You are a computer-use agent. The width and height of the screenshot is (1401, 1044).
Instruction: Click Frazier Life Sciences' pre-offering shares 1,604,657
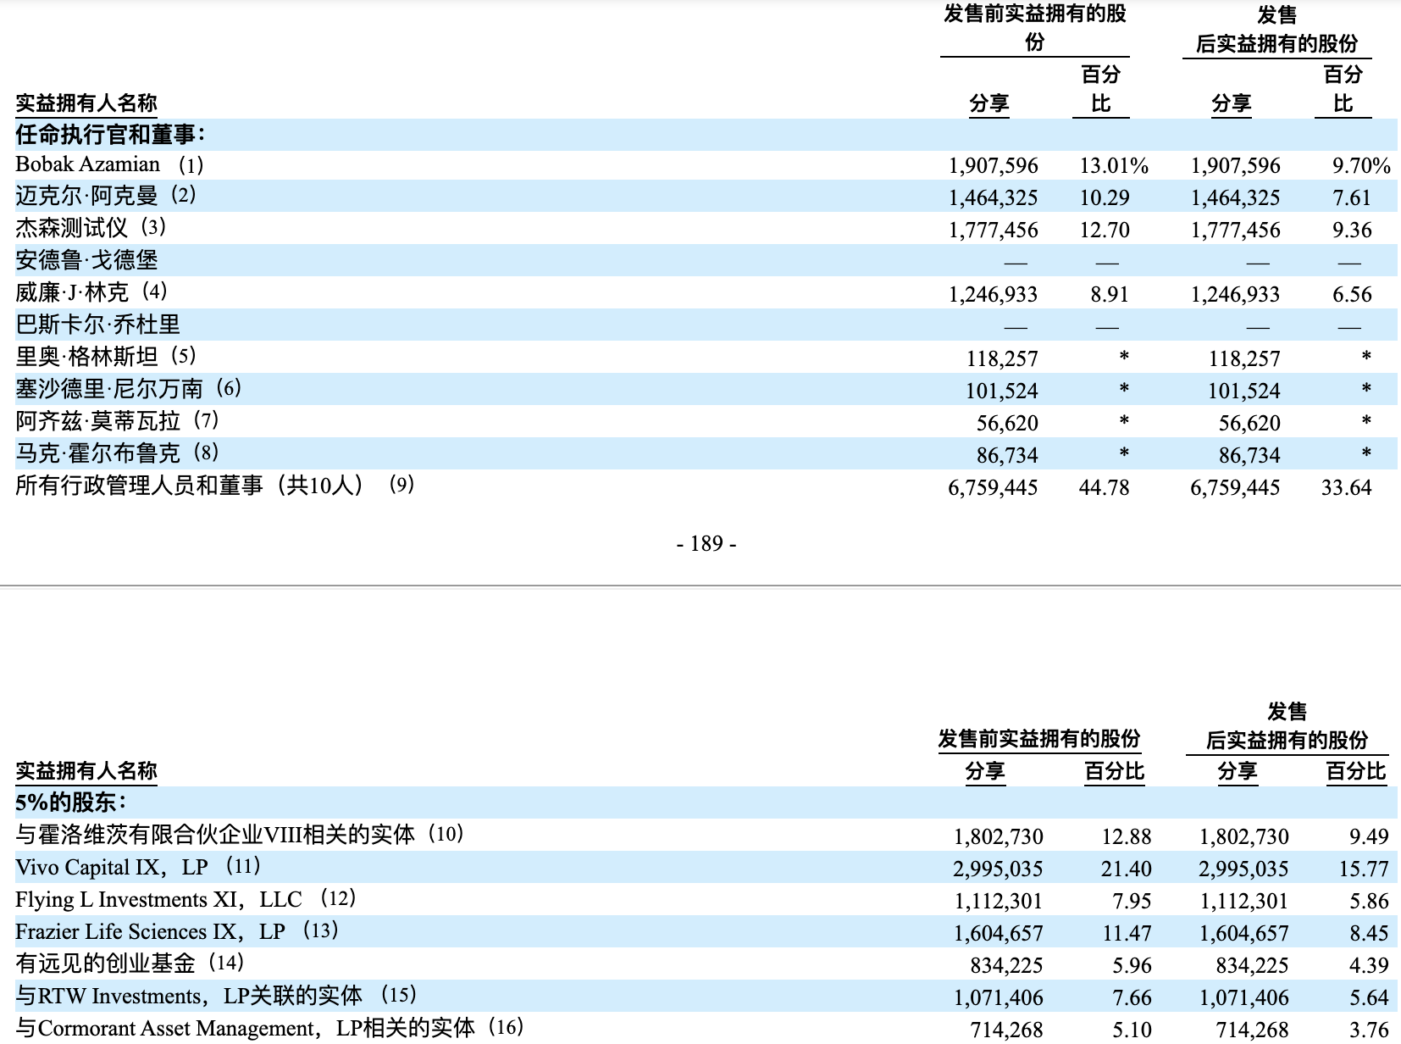tap(999, 934)
